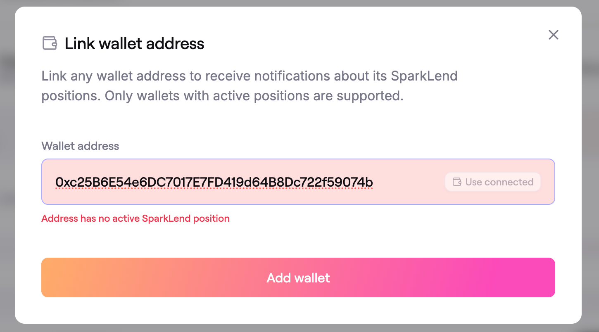Click the "Wallet address" field label
Screen dimensions: 599x332
point(80,146)
